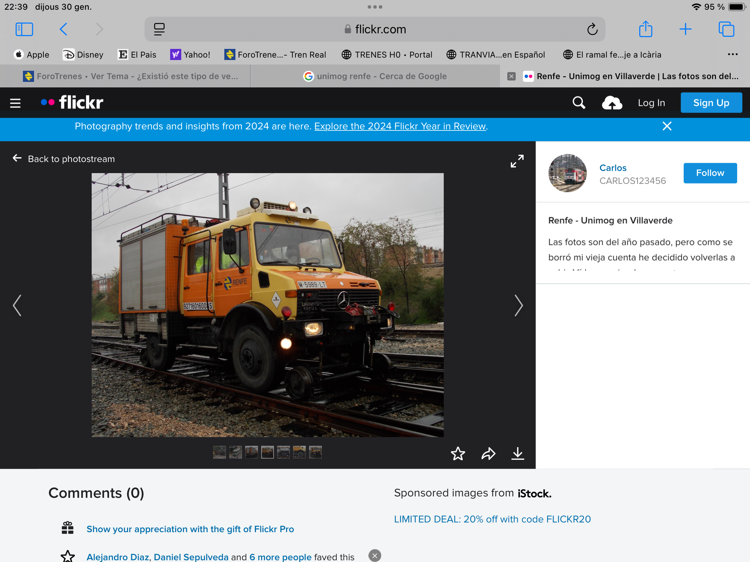Screen dimensions: 750x562
Task: Show the previous photo arrow
Action: [17, 305]
